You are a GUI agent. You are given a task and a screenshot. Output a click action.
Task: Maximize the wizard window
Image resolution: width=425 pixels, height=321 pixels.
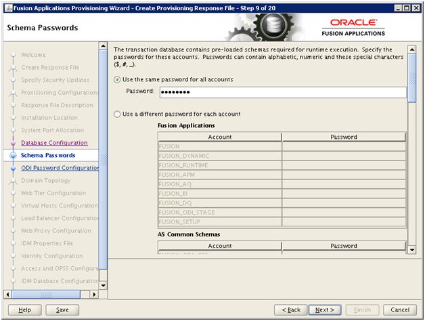407,8
